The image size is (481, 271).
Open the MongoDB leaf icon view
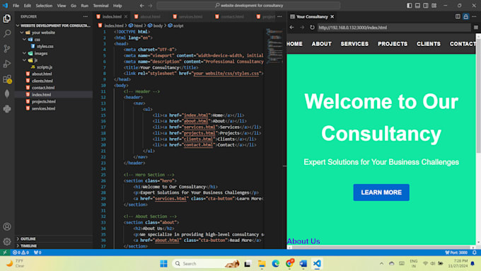7,94
